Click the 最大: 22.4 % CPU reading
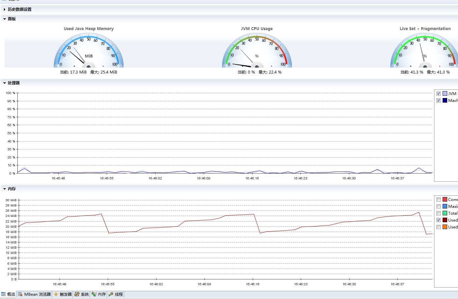The height and width of the screenshot is (299, 458). (270, 72)
